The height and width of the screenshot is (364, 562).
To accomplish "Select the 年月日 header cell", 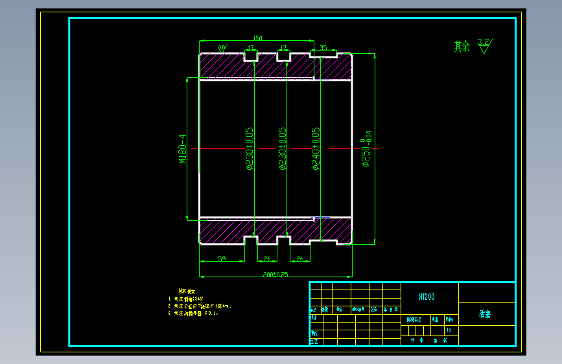I will (391, 310).
